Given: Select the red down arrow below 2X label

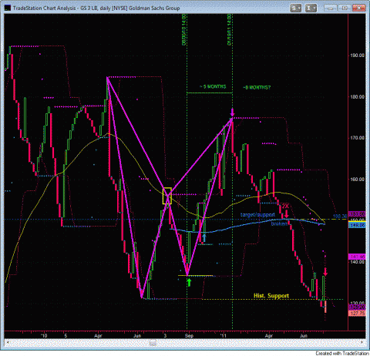Looking at the screenshot, I should coord(287,213).
